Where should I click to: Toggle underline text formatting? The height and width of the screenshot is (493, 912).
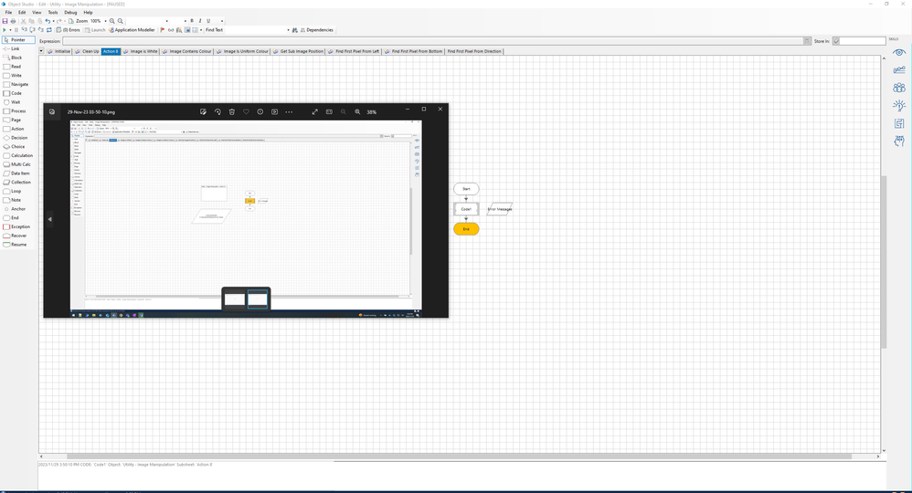pos(208,20)
